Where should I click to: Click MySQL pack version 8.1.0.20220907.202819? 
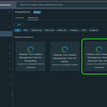point(65,65)
